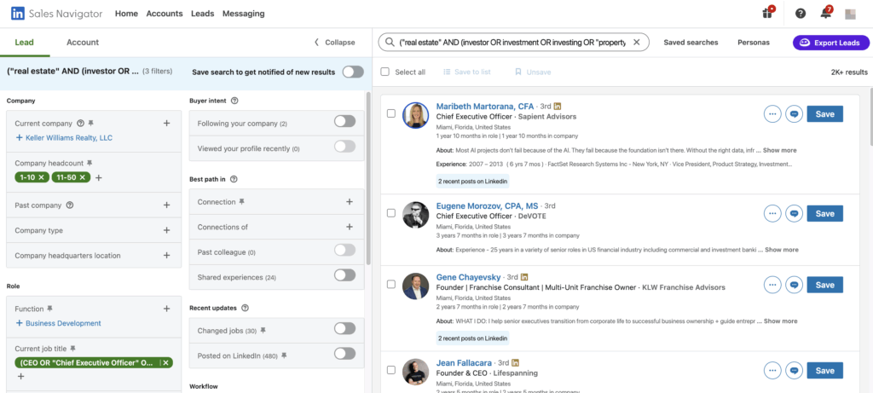
Task: Open more options for Maribeth Martorana
Action: click(772, 114)
